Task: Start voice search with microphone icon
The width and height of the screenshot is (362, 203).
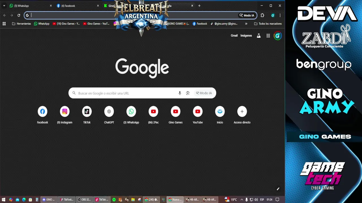Action: (180, 93)
